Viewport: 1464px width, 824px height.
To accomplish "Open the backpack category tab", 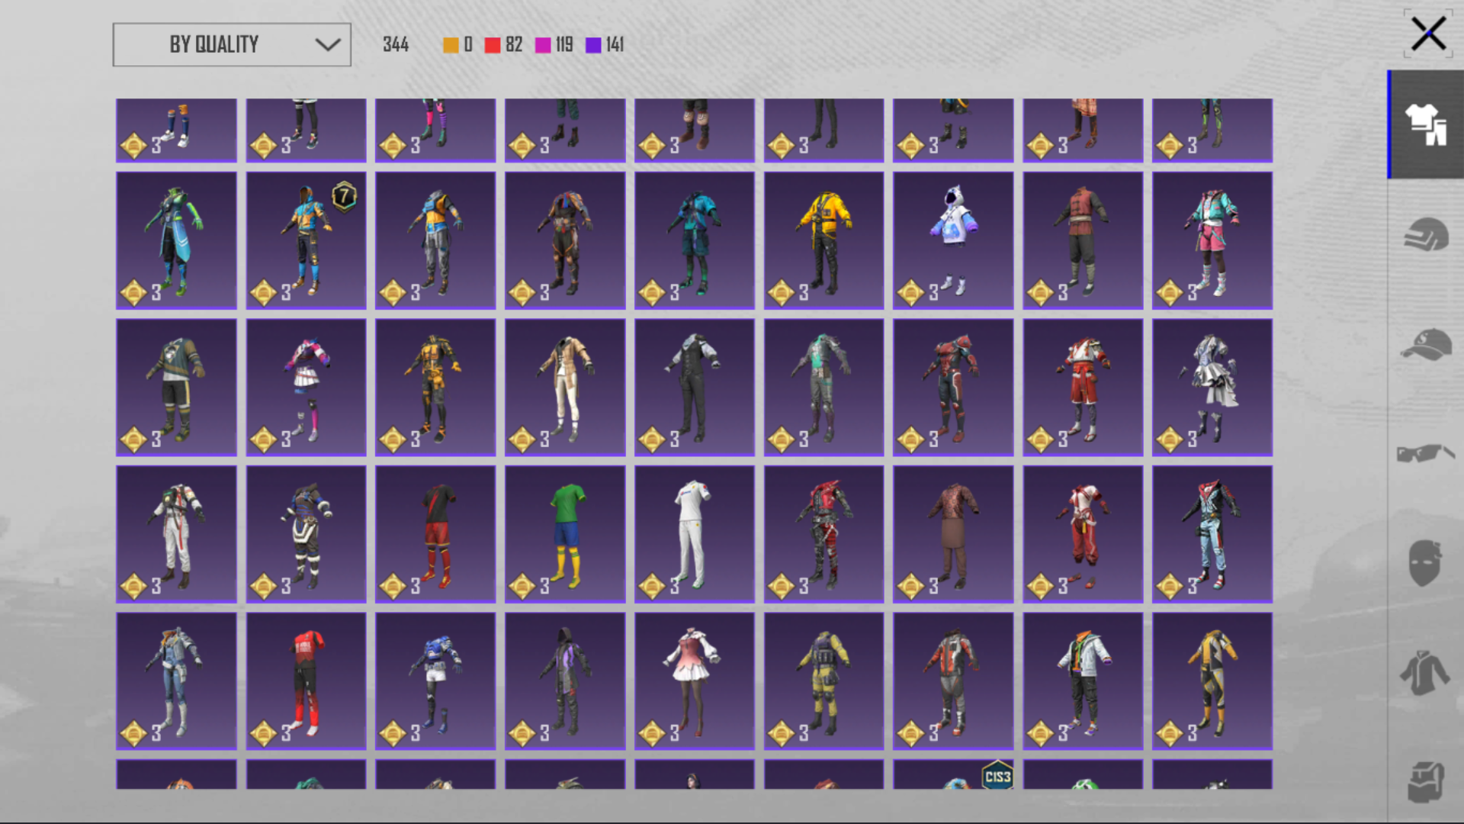I will pos(1426,782).
